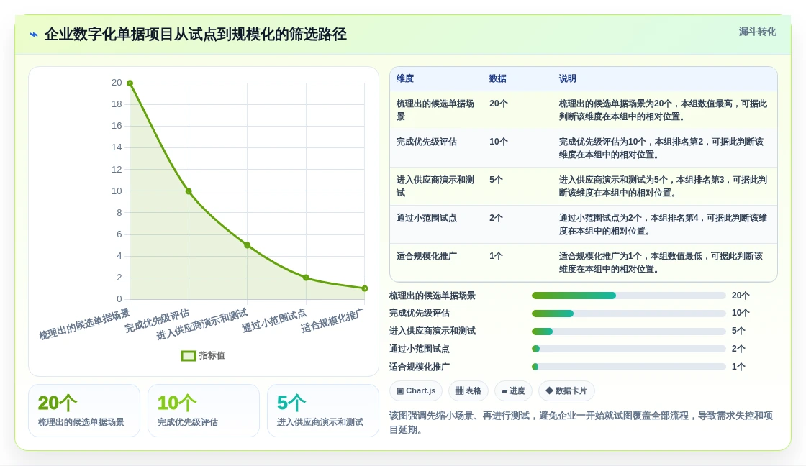
Task: Click x-axis label 适合规模化推广
Action: pos(332,321)
